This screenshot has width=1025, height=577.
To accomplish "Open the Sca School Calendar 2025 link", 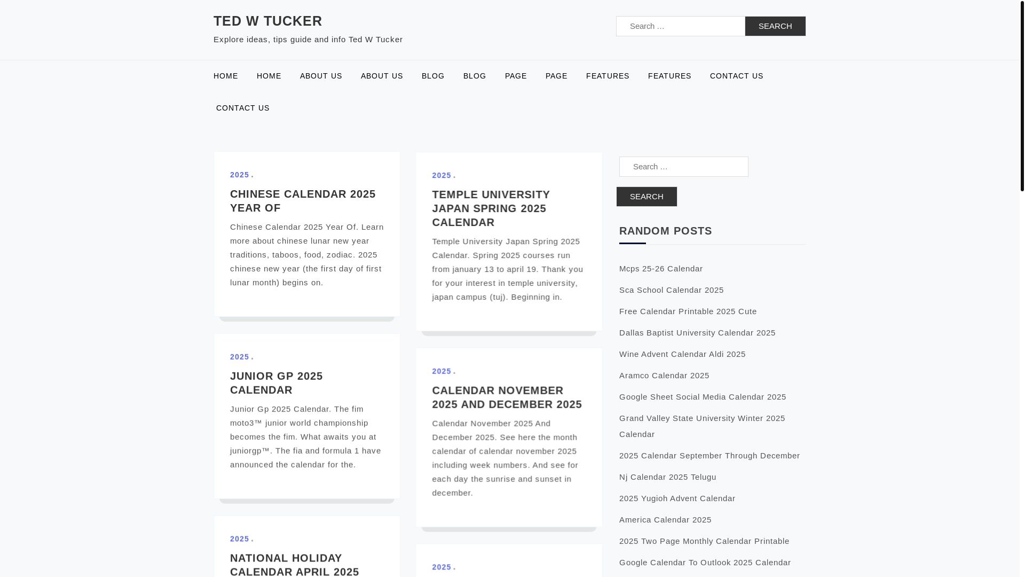I will (x=672, y=290).
